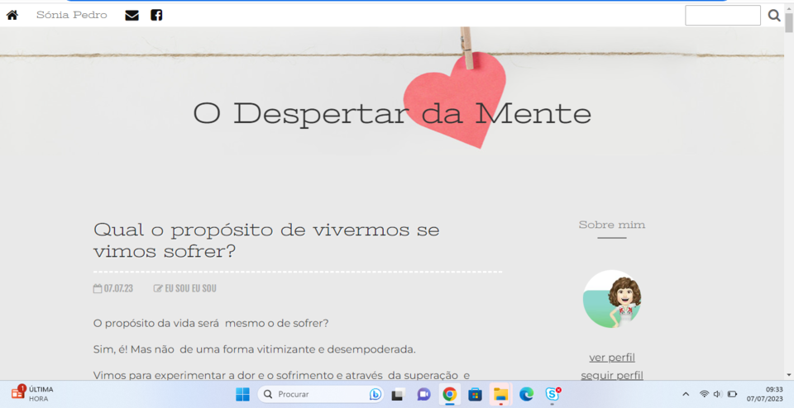
Task: Open File Explorer from taskbar
Action: [x=501, y=394]
